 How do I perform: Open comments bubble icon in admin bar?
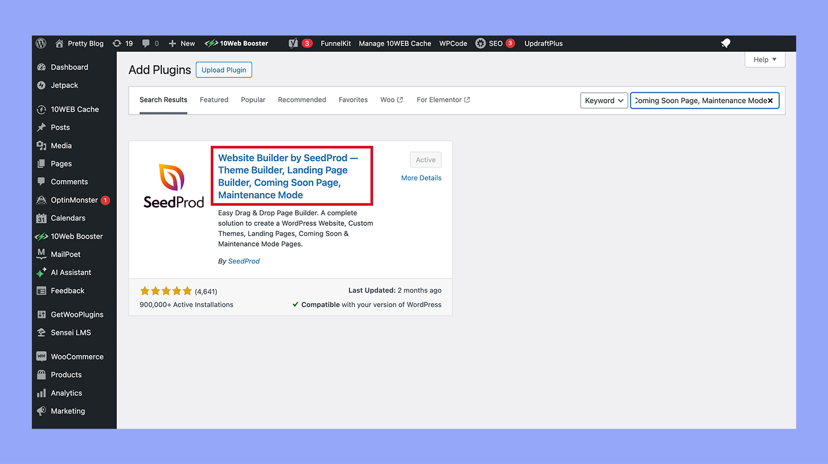146,43
